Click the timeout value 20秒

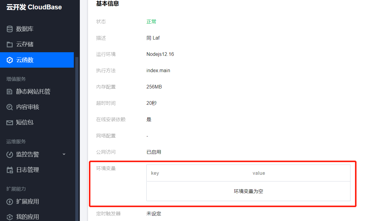coord(152,103)
